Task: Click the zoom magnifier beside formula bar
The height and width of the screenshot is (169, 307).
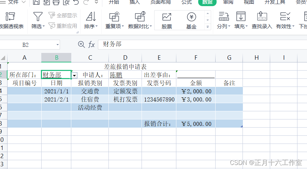Action: tap(81, 44)
